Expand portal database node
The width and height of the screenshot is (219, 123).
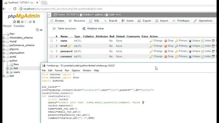coord(4,57)
